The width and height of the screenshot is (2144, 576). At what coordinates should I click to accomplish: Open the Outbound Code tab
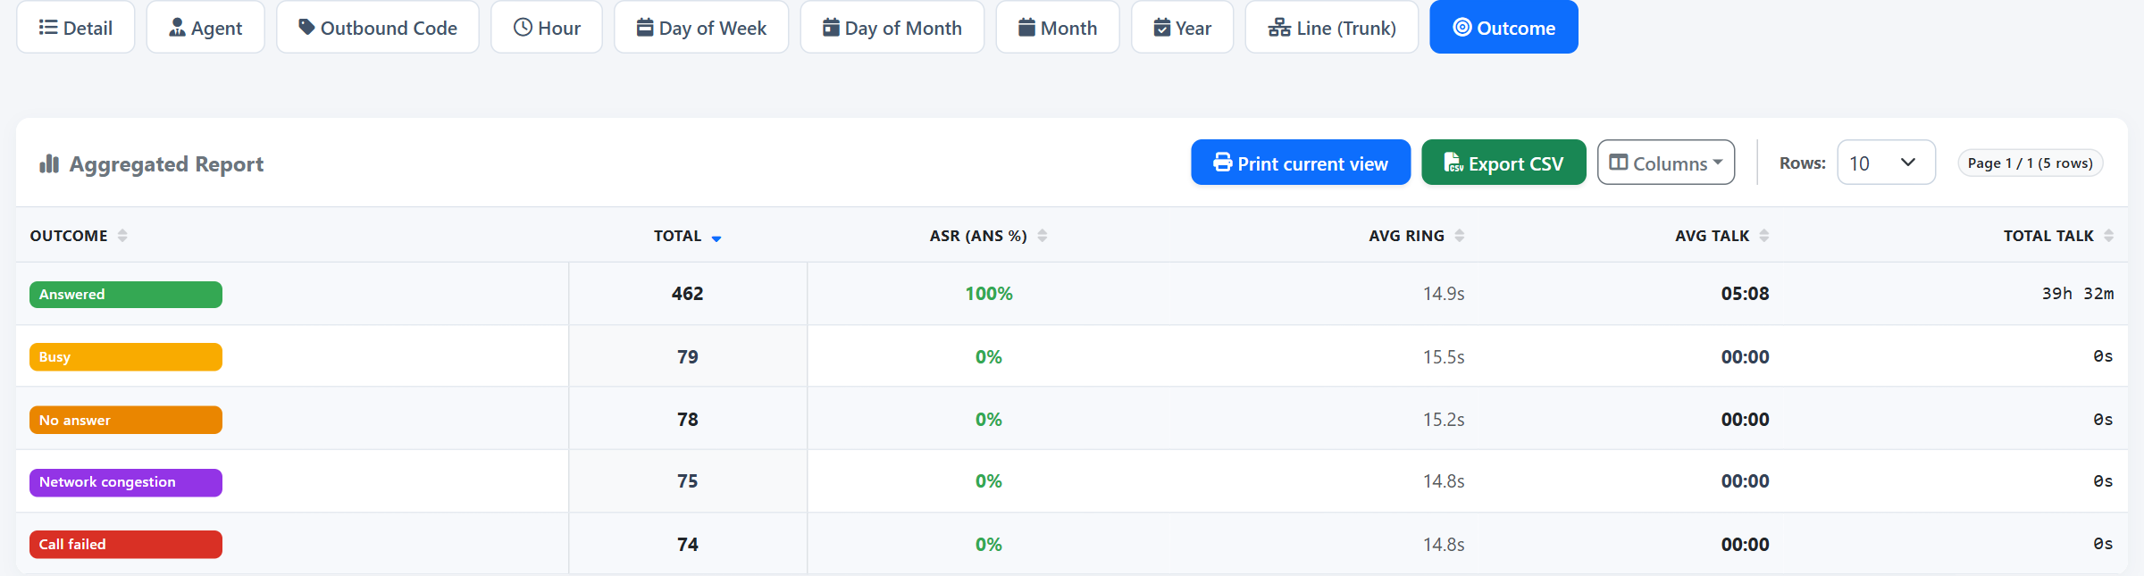click(x=378, y=28)
